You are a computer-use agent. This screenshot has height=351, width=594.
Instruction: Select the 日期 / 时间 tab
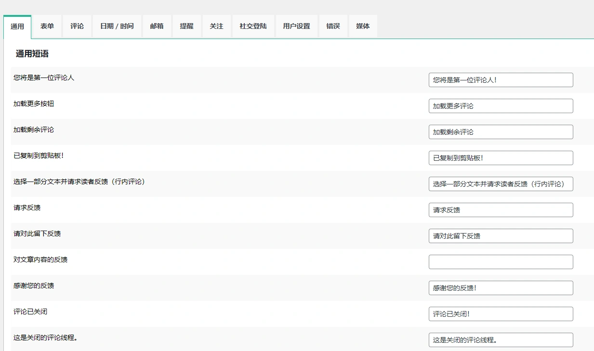[x=116, y=26]
